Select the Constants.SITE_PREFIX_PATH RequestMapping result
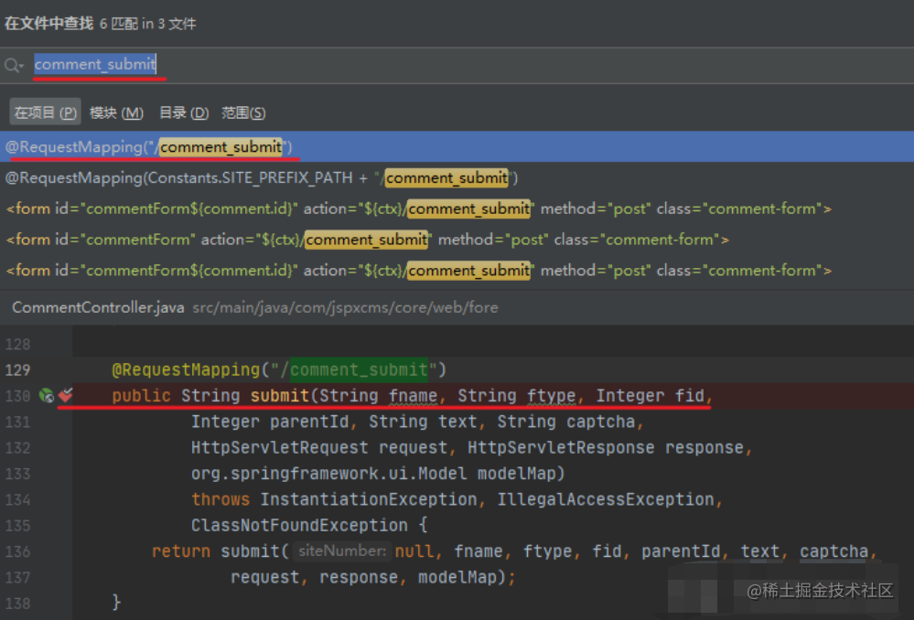 457,177
